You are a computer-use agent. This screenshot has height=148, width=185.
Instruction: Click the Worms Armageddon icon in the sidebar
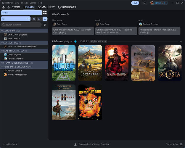5,75
